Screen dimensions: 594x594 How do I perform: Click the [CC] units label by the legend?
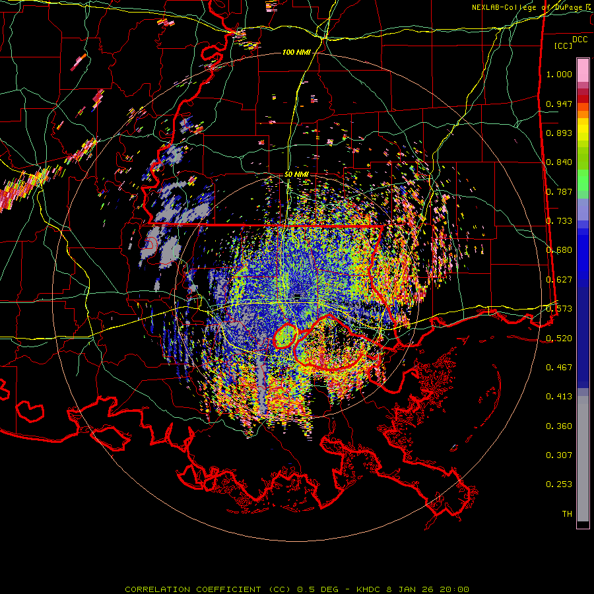point(564,46)
